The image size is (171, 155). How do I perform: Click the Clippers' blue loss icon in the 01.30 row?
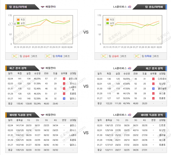[153, 88]
